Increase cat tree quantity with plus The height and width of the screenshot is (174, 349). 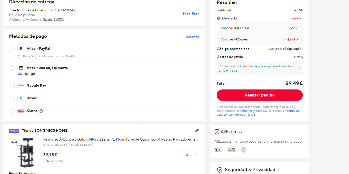pos(196,155)
